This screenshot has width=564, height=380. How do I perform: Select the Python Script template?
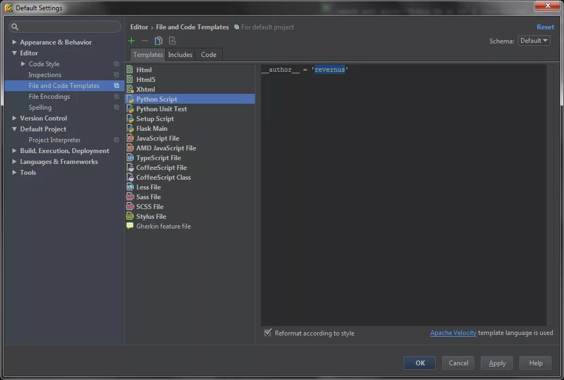click(x=190, y=99)
